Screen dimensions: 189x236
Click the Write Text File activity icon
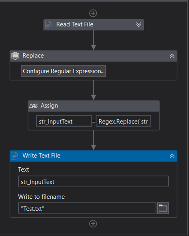coord(15,156)
